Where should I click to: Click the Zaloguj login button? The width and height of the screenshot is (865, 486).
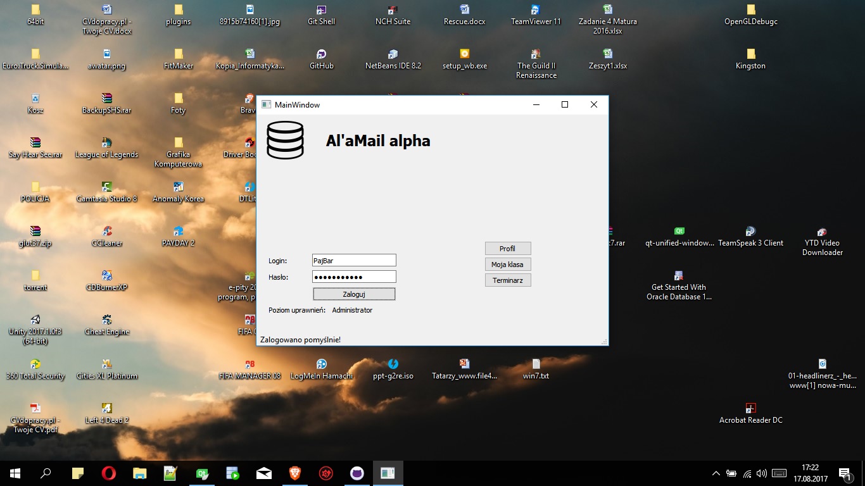click(354, 294)
